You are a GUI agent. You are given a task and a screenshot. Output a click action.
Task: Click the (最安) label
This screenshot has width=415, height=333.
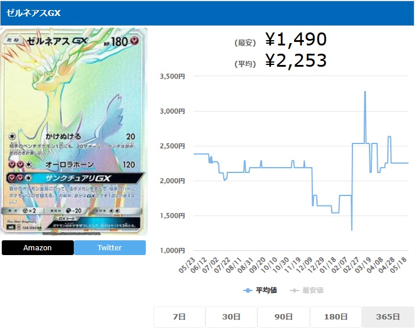(245, 43)
